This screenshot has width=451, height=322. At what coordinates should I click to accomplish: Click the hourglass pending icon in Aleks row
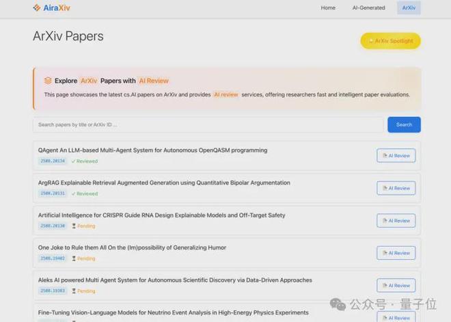[x=74, y=291]
